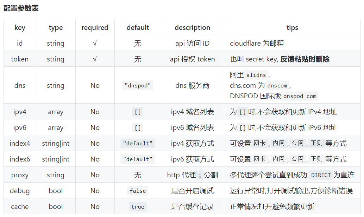364x217 pixels.
Task: Select the 'index6' key cell
Action: tap(20, 159)
